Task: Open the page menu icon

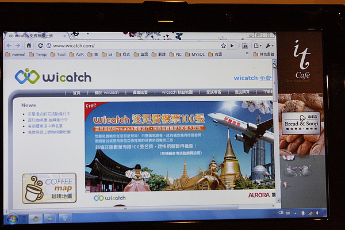Action: coord(258,46)
